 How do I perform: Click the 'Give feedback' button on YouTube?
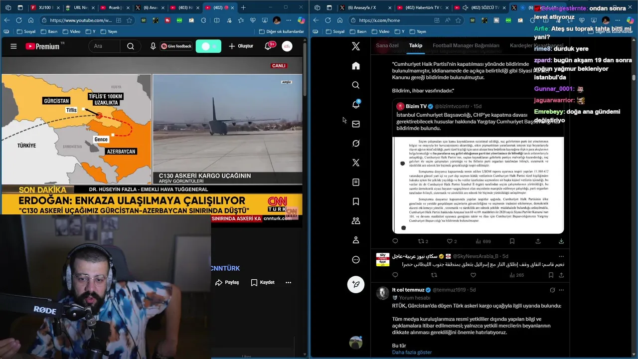point(176,46)
